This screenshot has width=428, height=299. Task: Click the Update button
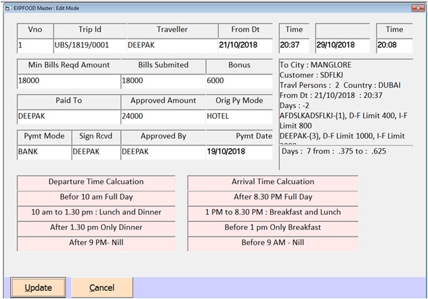click(x=38, y=287)
